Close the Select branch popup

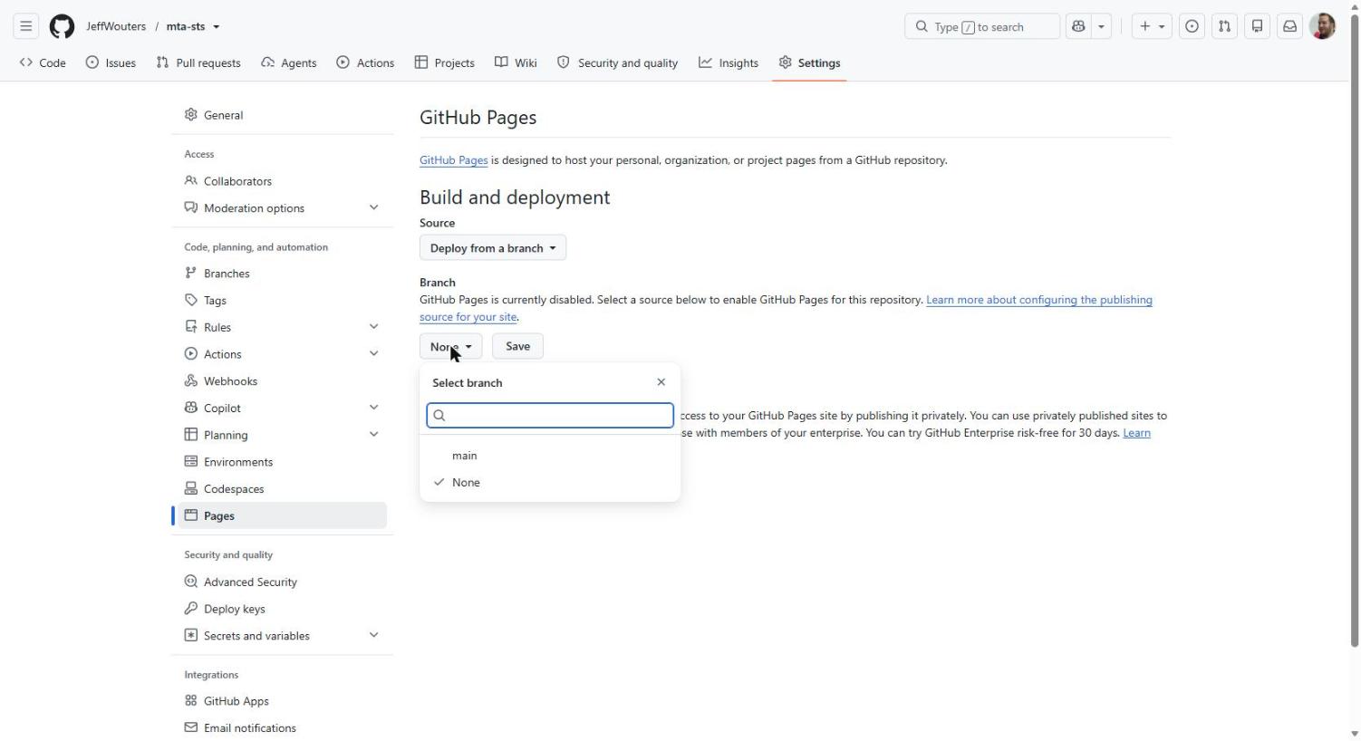coord(661,382)
